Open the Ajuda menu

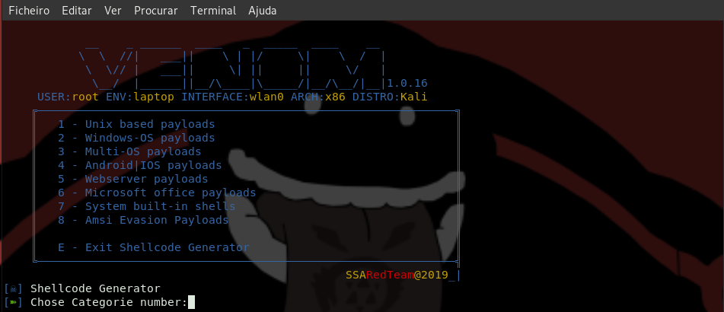[262, 11]
